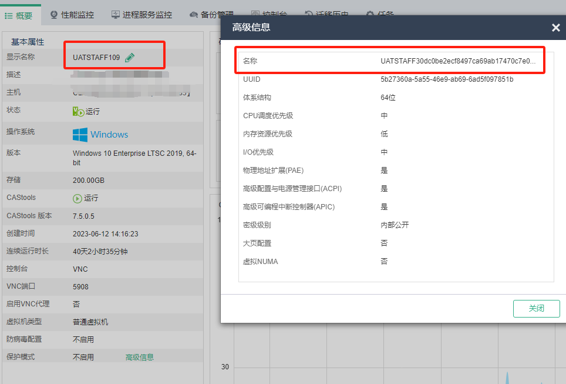Click the CAStools running play icon

(x=78, y=198)
